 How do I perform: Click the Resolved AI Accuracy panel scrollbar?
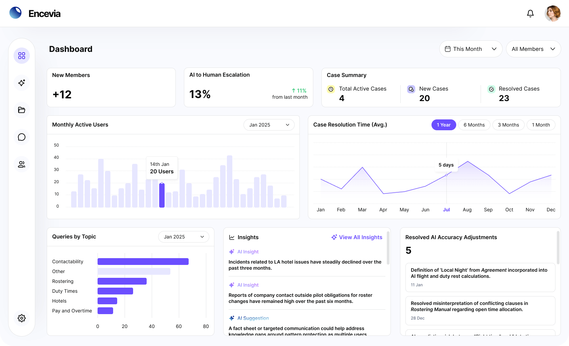558,248
